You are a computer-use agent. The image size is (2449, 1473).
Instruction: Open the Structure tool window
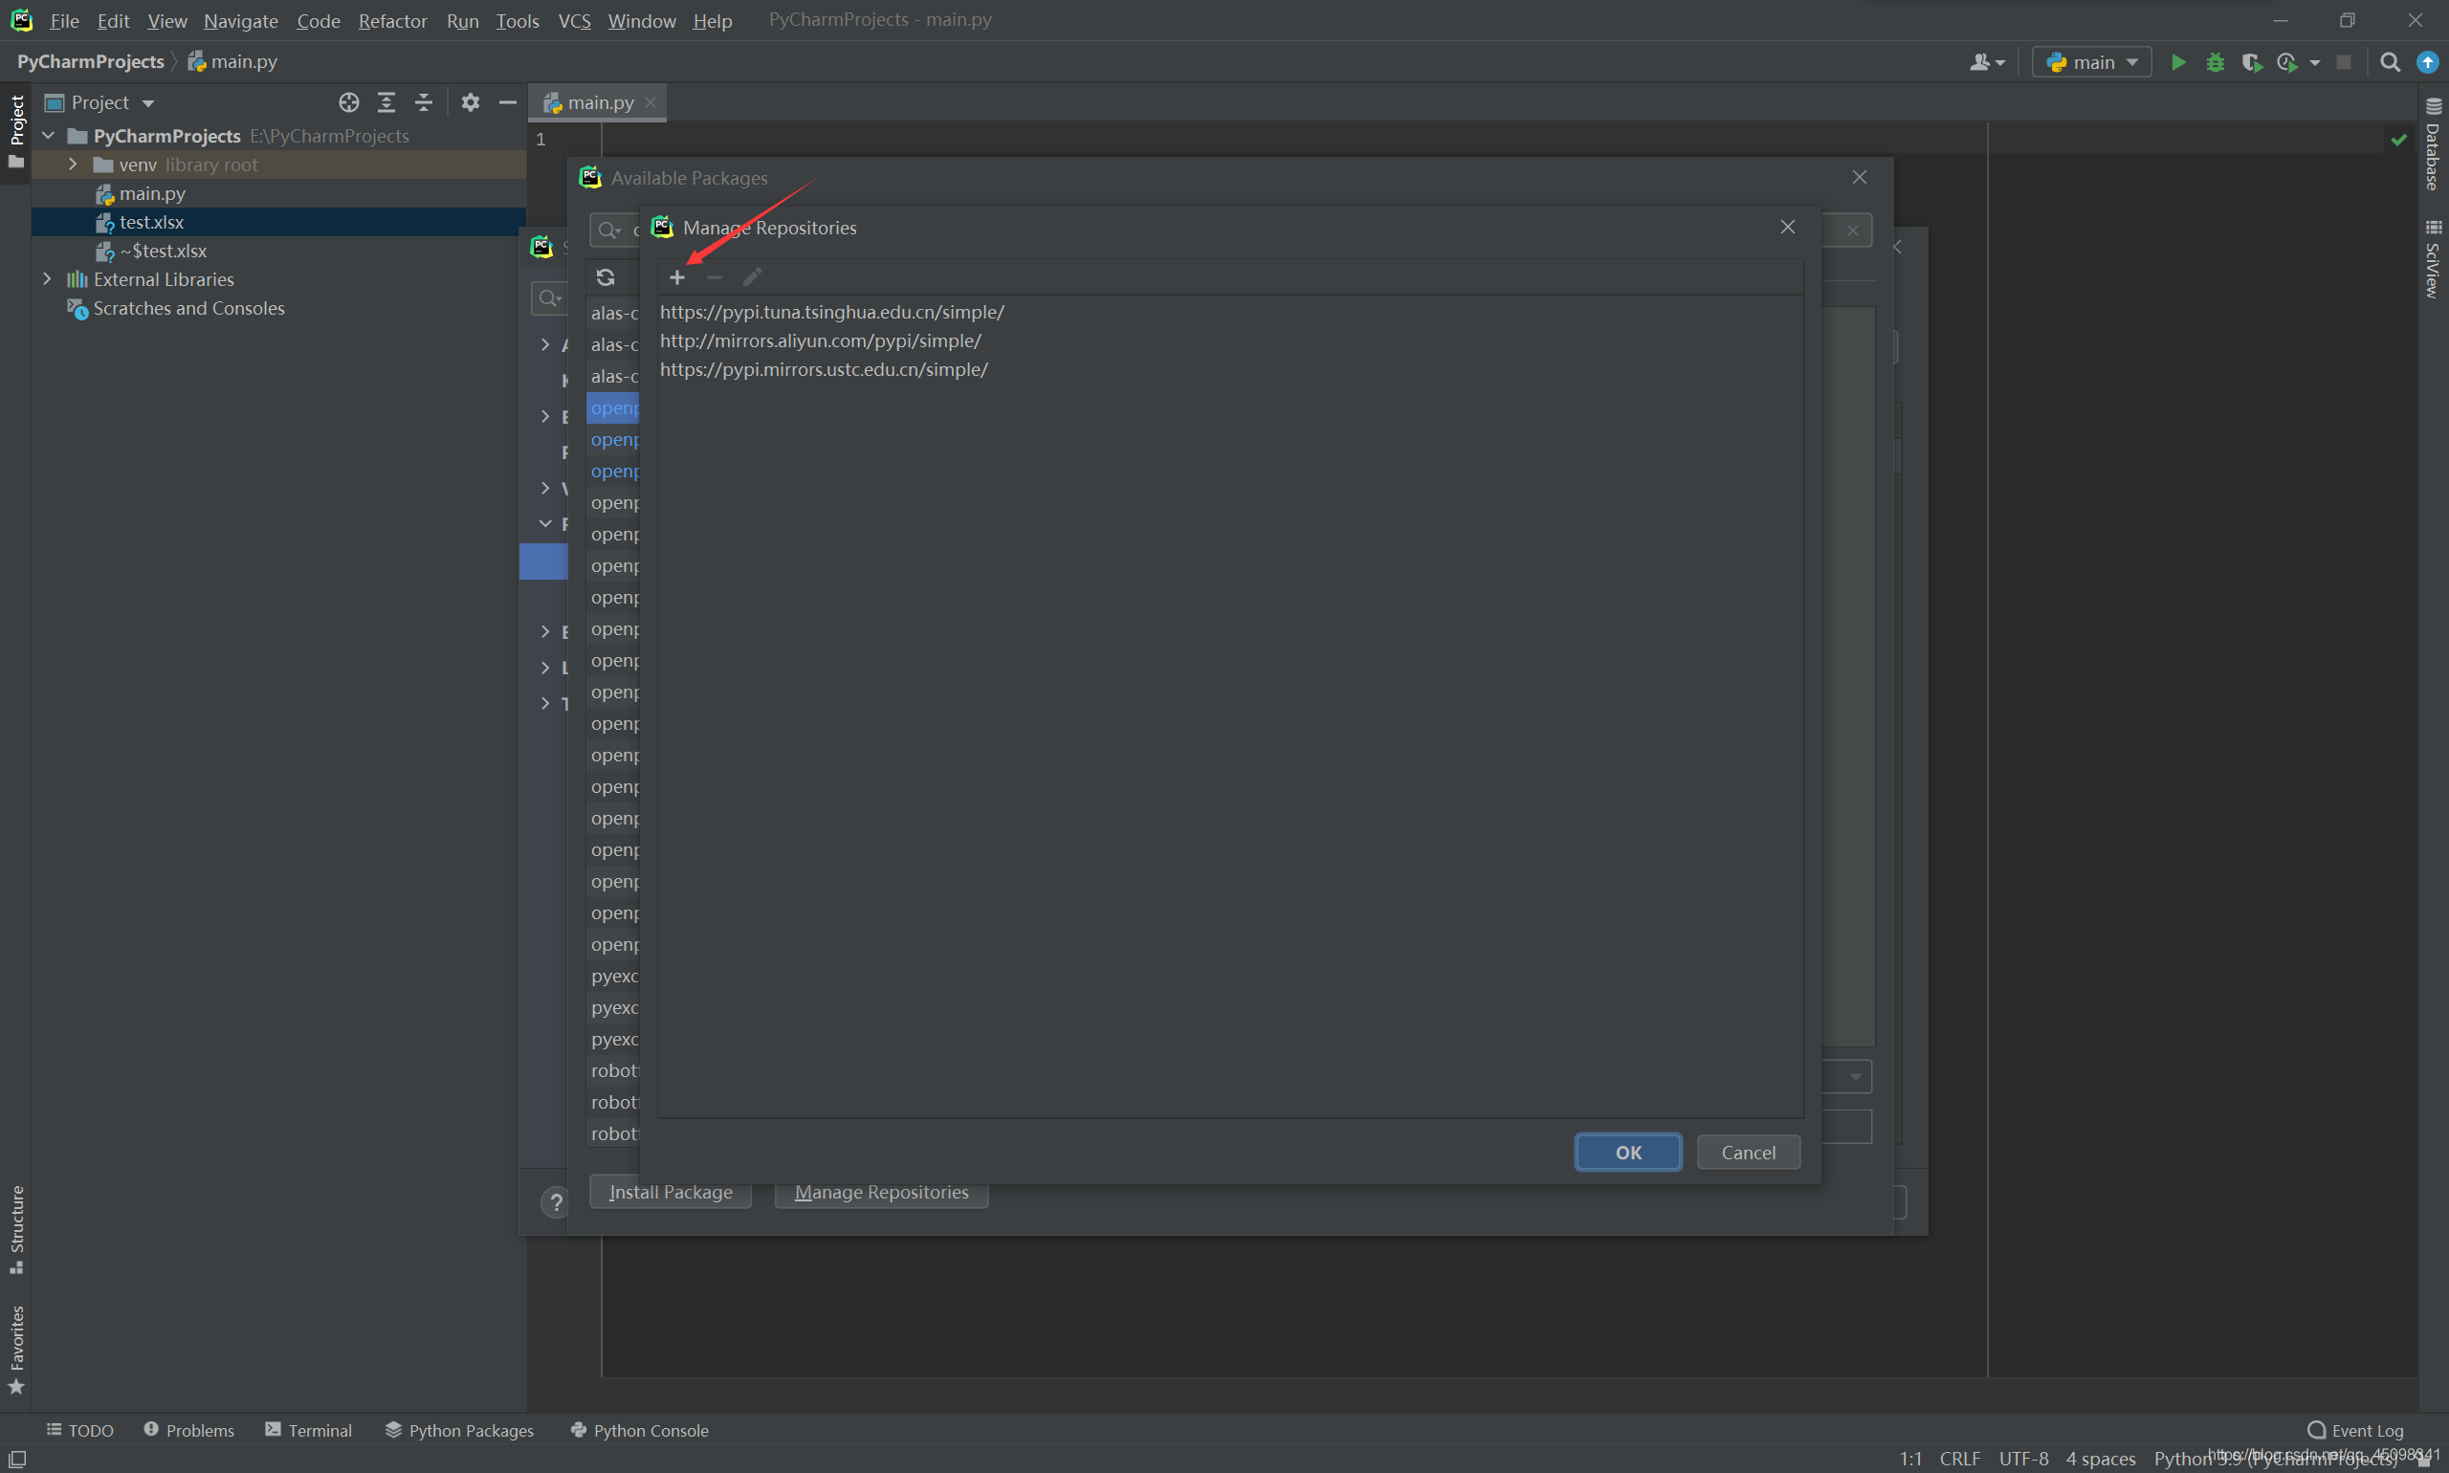point(16,1229)
